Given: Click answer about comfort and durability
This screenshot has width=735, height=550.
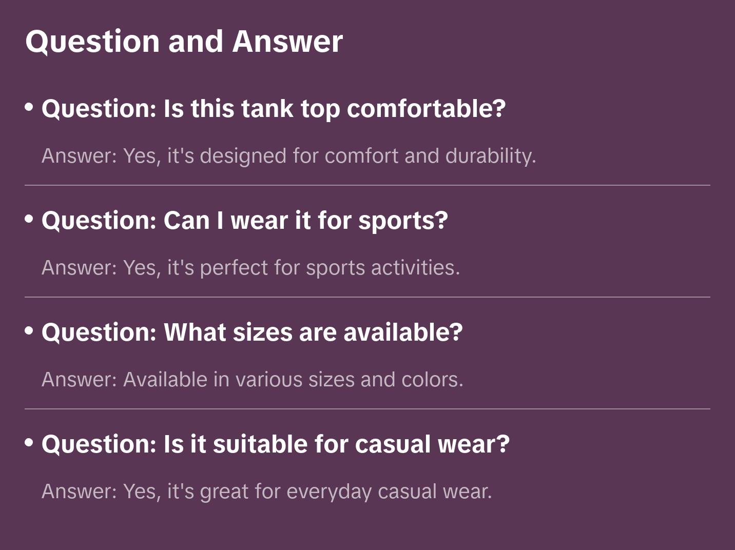Looking at the screenshot, I should 288,156.
